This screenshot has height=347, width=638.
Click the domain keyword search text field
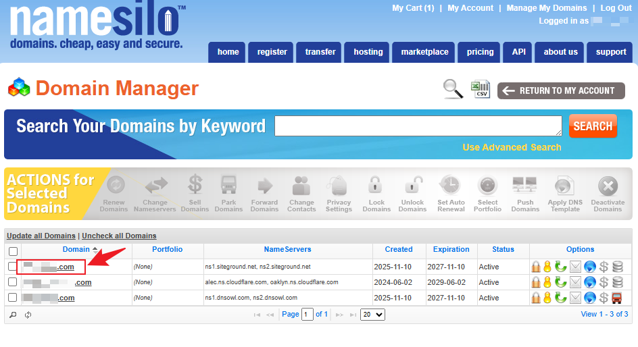pos(418,126)
